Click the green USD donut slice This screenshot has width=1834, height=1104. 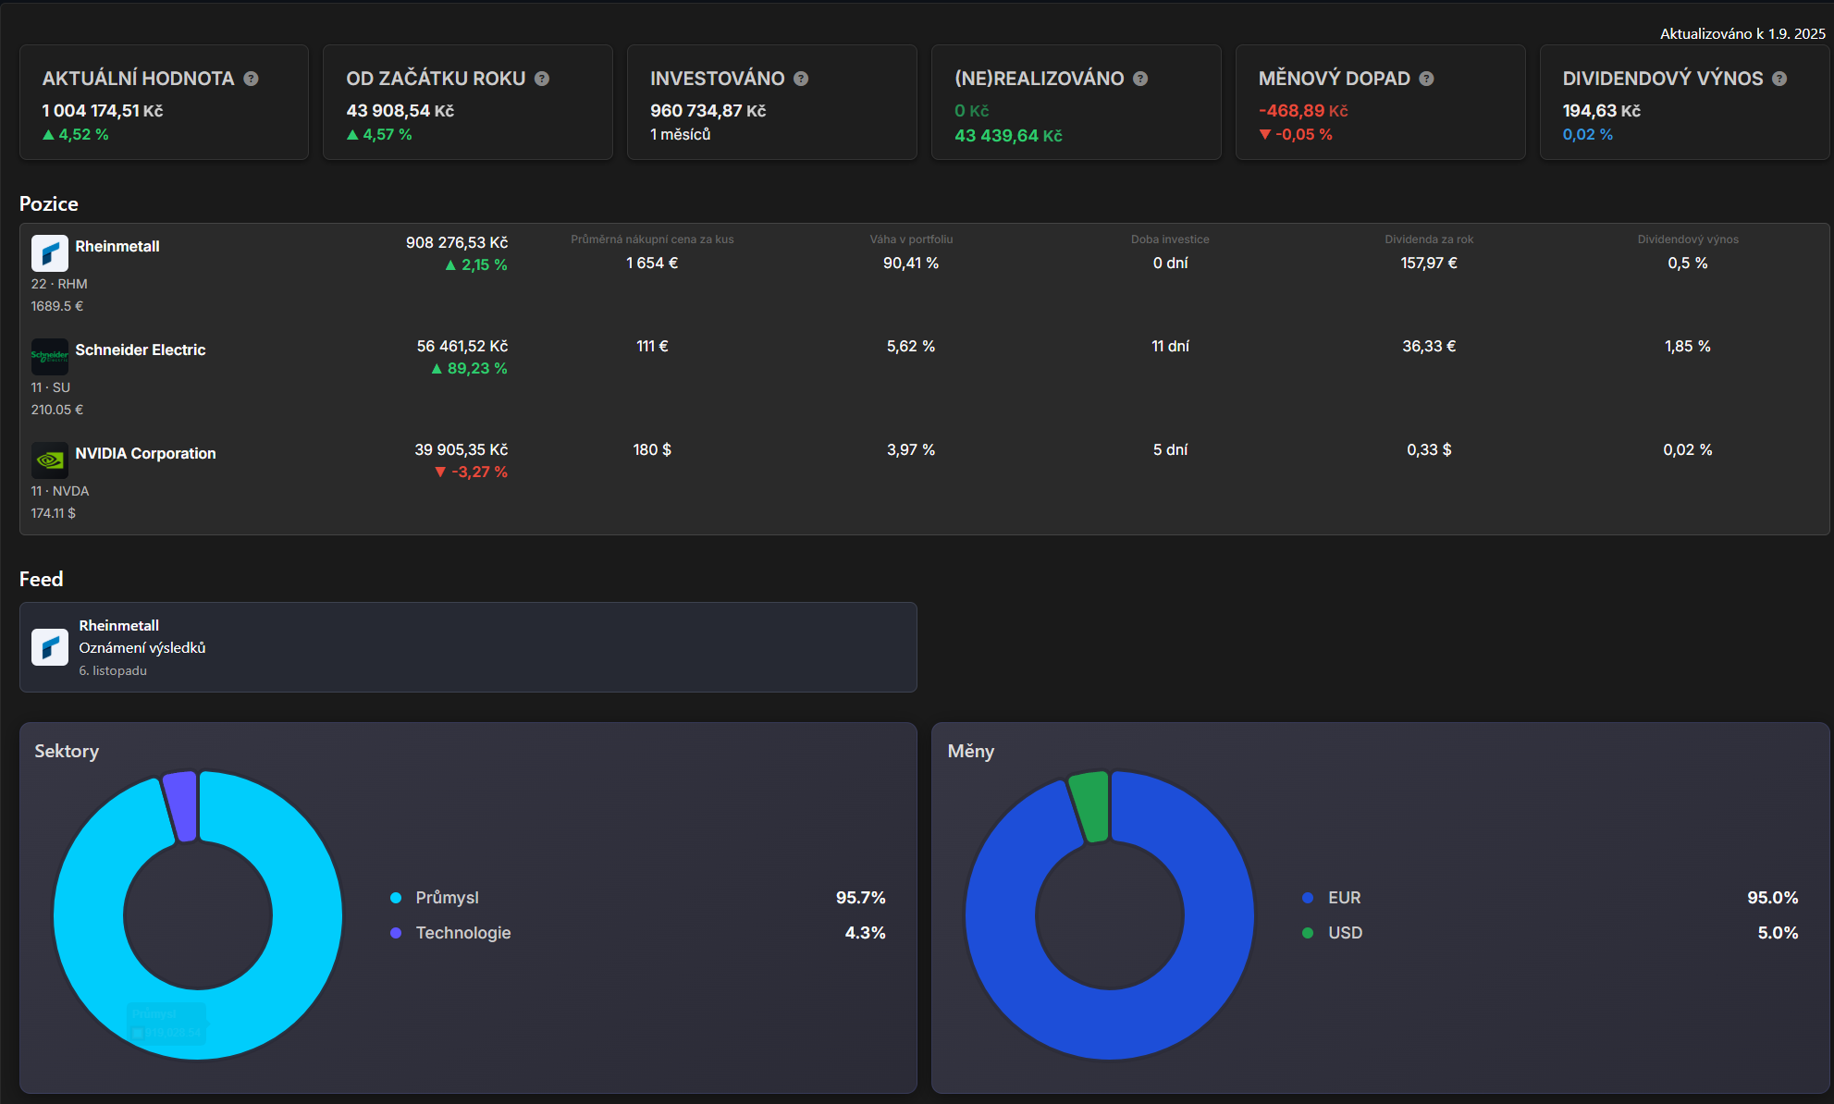tap(1091, 805)
